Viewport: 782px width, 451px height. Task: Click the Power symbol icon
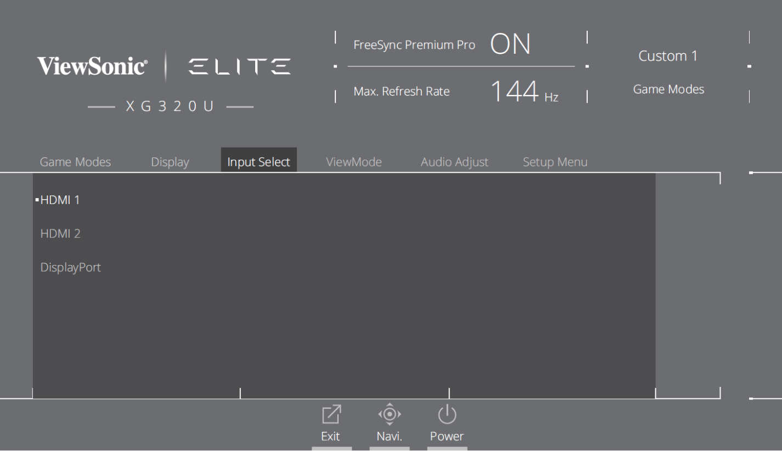pos(447,415)
